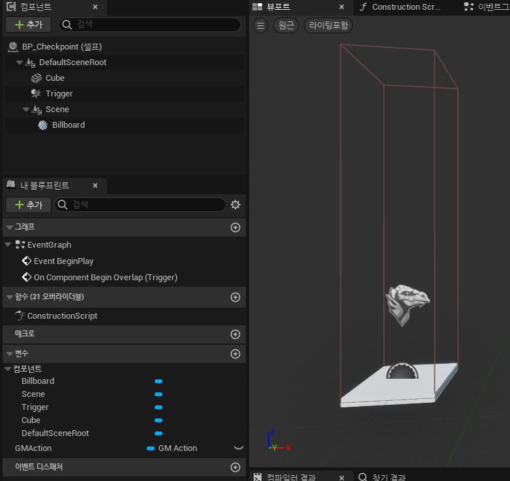
Task: Toggle GMAction variable visibility eye
Action: (239, 448)
